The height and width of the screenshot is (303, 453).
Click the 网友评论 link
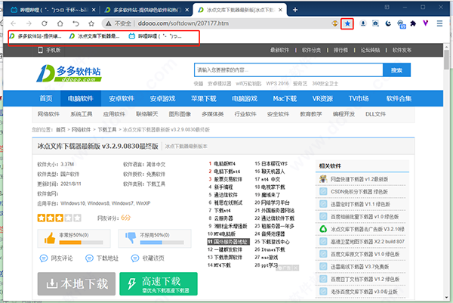click(x=57, y=258)
